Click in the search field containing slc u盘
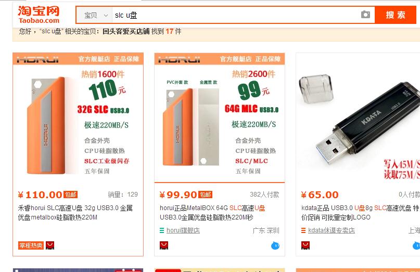Viewport: 420px width, 272px height. [236, 15]
